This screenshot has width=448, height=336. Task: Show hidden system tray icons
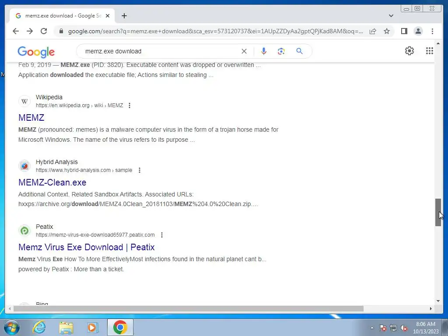coord(372,328)
